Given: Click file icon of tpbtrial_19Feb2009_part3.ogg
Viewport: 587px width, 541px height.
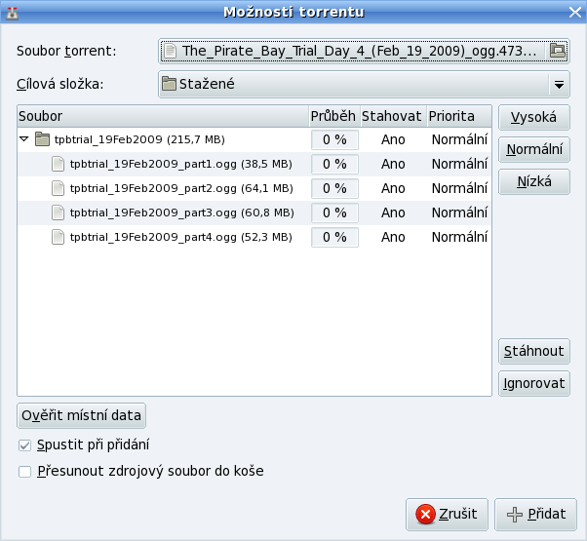Looking at the screenshot, I should (58, 213).
